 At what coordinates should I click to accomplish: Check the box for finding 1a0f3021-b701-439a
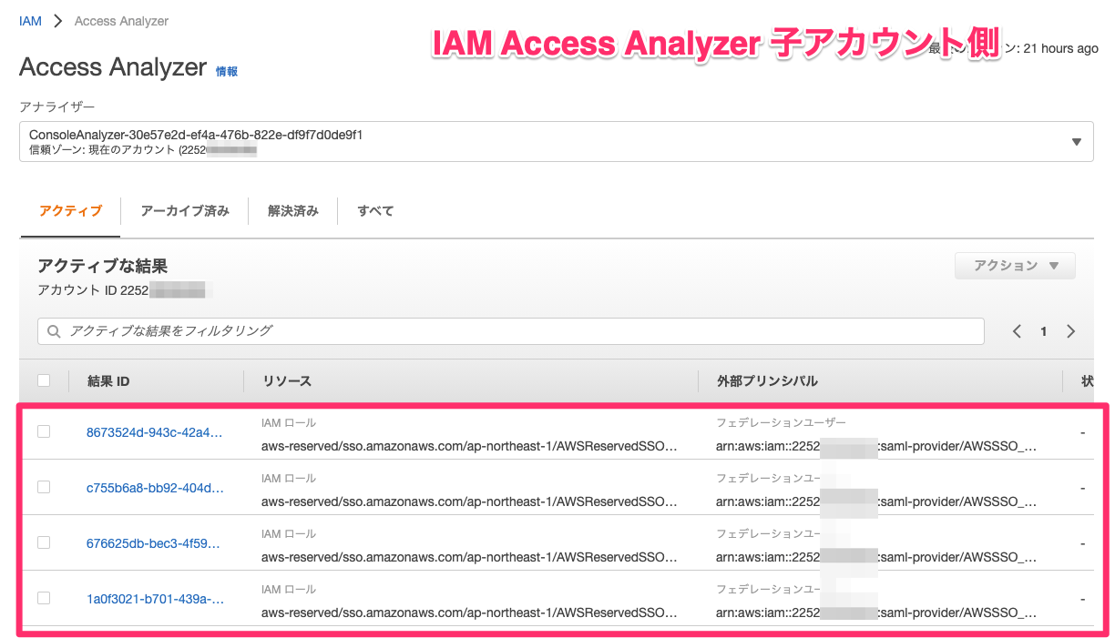(44, 598)
